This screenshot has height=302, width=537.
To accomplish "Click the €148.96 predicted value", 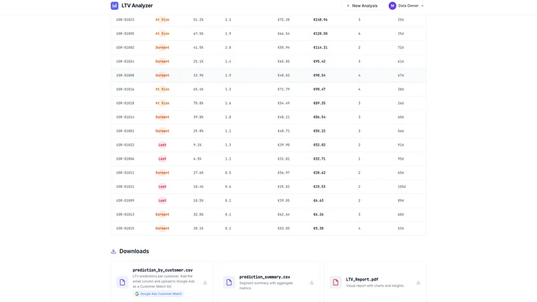I will click(320, 20).
